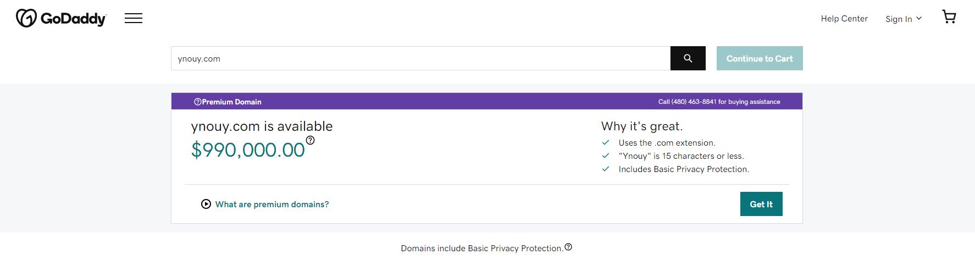Image resolution: width=975 pixels, height=271 pixels.
Task: Open the hamburger navigation menu
Action: (x=134, y=19)
